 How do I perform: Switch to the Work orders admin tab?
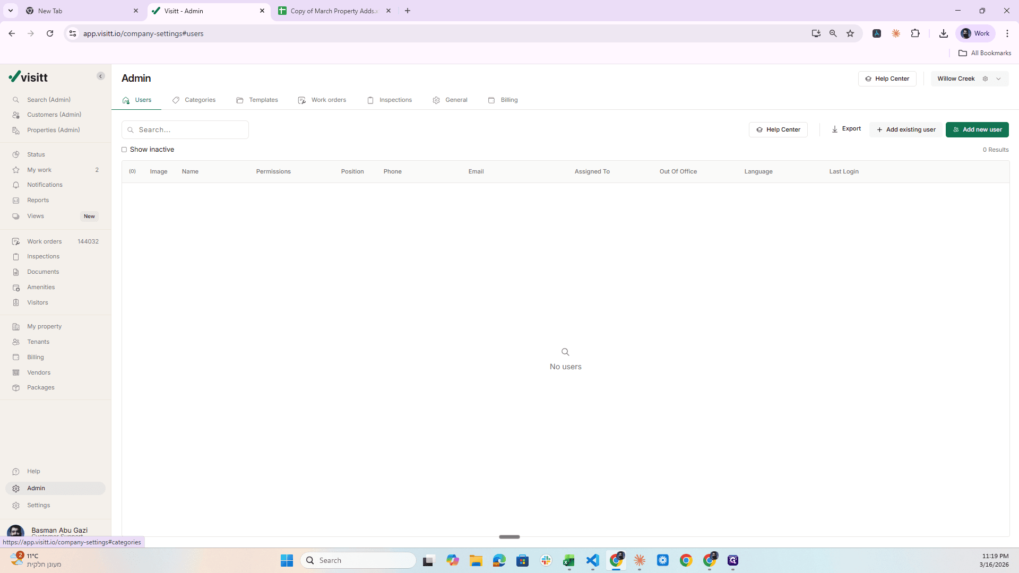point(322,100)
